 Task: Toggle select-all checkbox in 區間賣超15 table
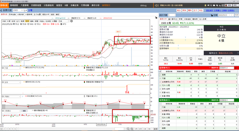160,104
